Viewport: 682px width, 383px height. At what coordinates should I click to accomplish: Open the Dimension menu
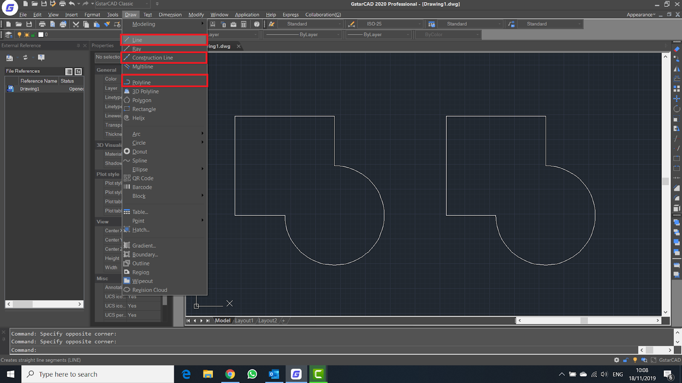[170, 14]
